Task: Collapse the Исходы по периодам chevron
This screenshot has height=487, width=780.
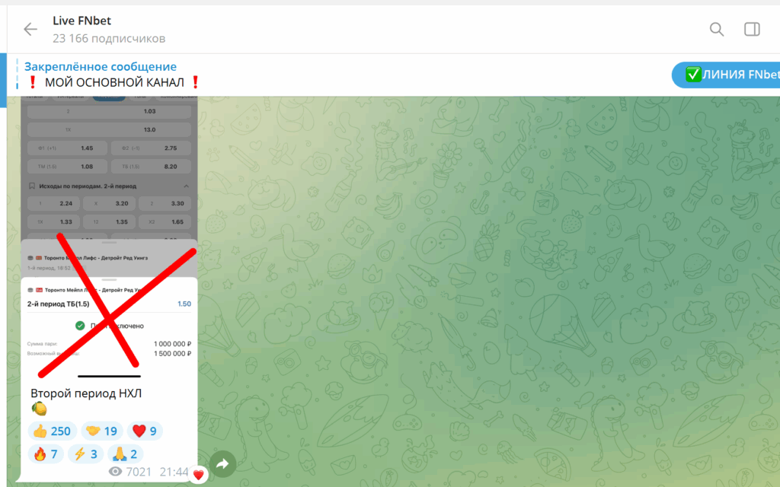Action: (186, 186)
